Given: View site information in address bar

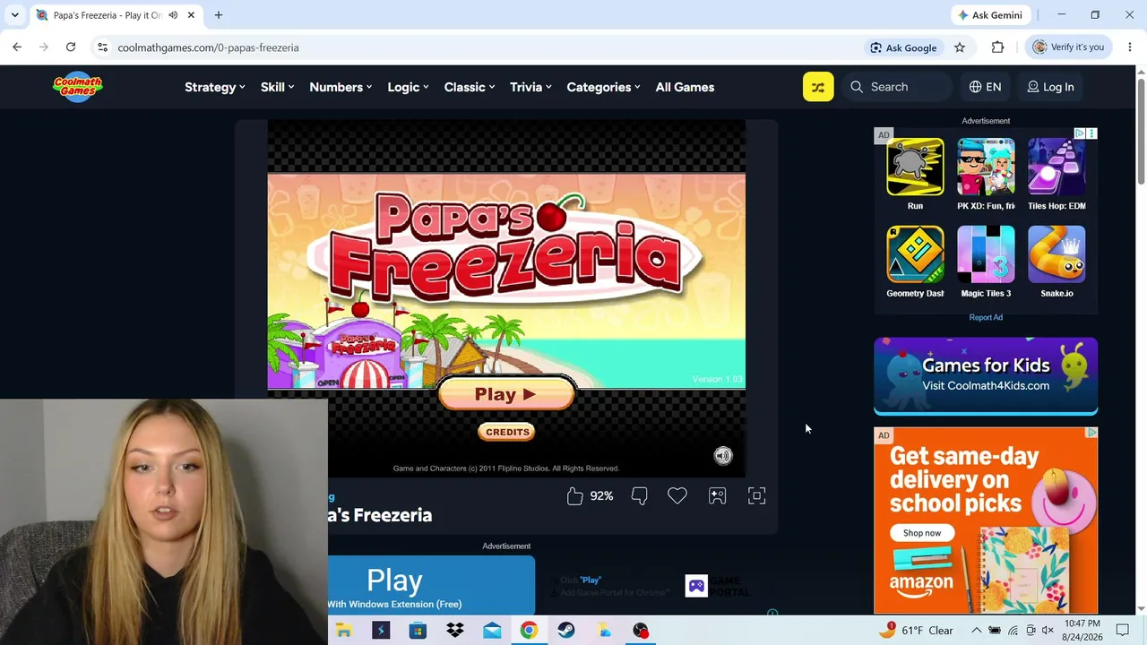Looking at the screenshot, I should pos(102,47).
